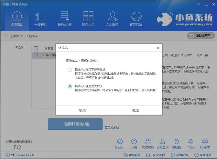This screenshot has width=217, height=159.
Task: Open 帮助视频 in status bar
Action: click(x=203, y=155)
